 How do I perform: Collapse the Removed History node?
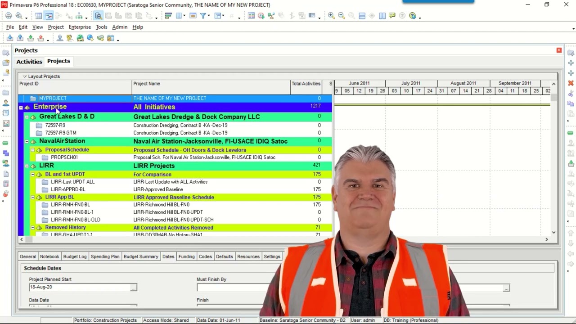(32, 228)
